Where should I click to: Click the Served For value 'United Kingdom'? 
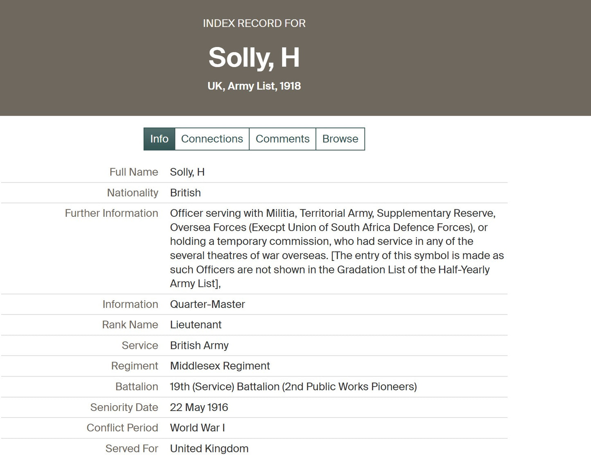[209, 449]
